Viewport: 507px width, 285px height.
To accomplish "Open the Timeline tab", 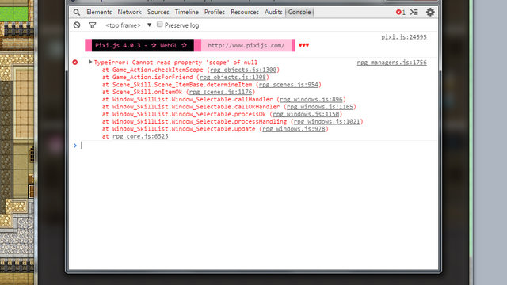I will pos(187,13).
